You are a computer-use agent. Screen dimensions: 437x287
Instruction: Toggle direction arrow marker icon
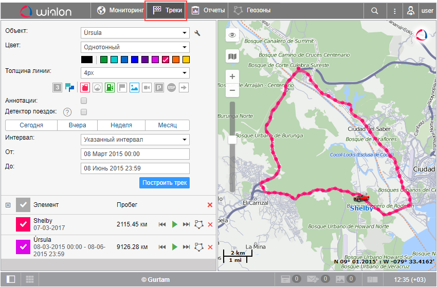pos(184,88)
